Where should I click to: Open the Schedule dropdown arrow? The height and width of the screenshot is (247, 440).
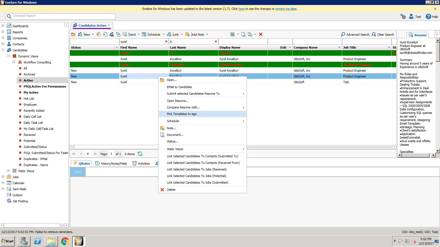(x=164, y=35)
